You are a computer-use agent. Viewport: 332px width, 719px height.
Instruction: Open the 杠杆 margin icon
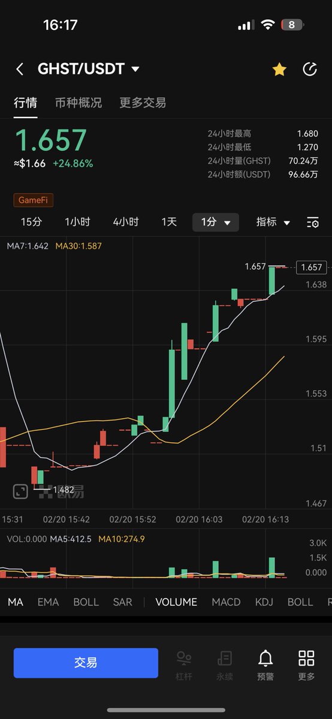(184, 666)
